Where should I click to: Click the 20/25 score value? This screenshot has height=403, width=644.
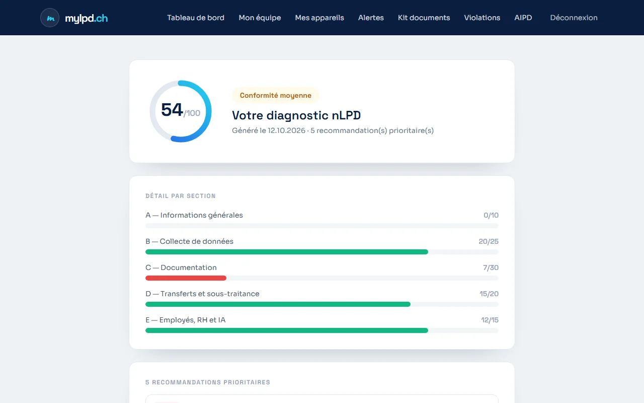coord(489,241)
